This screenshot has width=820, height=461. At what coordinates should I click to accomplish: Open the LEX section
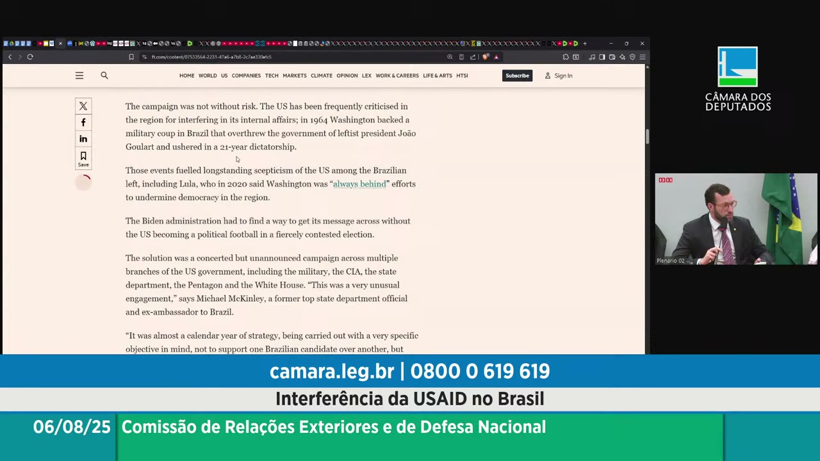(366, 76)
